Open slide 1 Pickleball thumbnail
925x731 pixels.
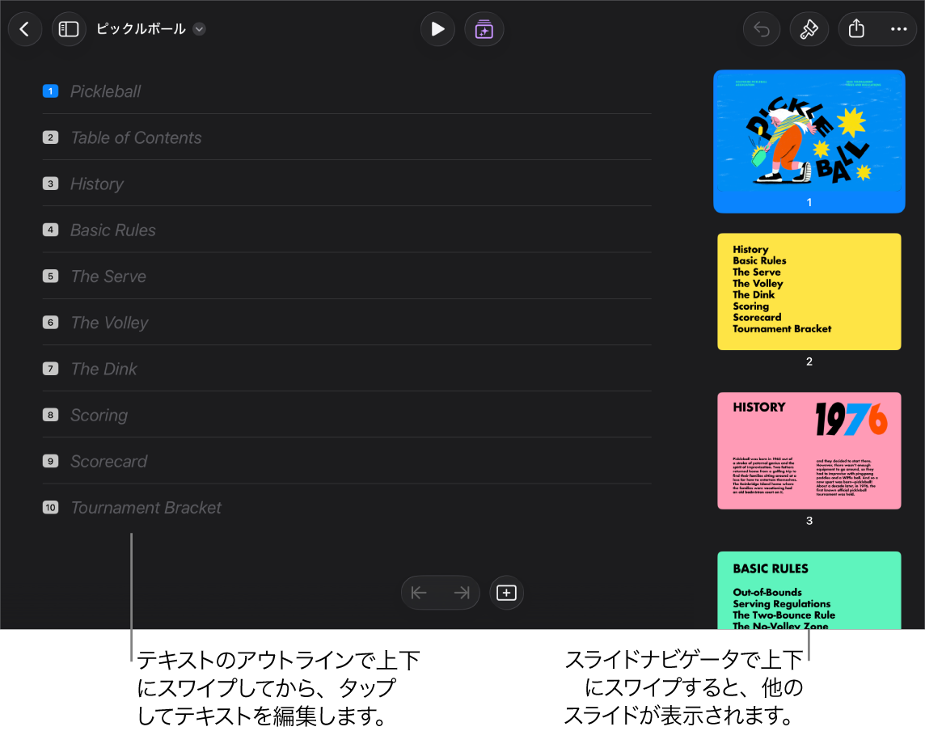pyautogui.click(x=809, y=141)
